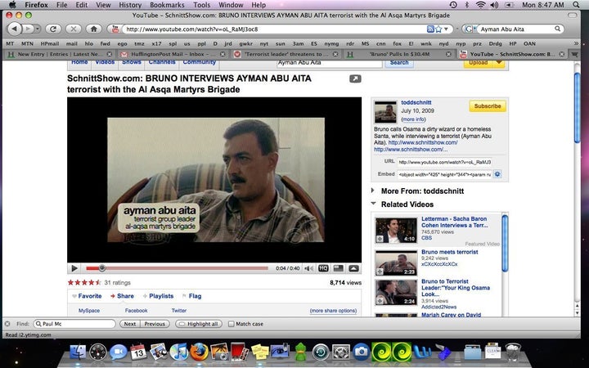The image size is (589, 368).
Task: Click the yellow Subscribe button
Action: coord(488,106)
